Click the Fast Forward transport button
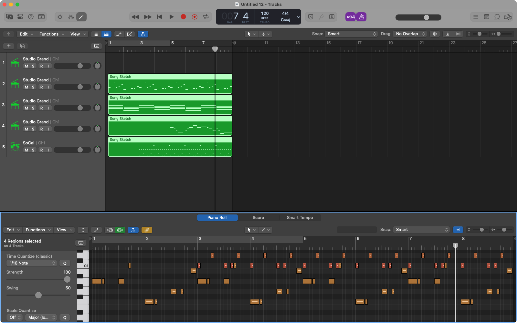Screen dimensions: 517x323 148,17
